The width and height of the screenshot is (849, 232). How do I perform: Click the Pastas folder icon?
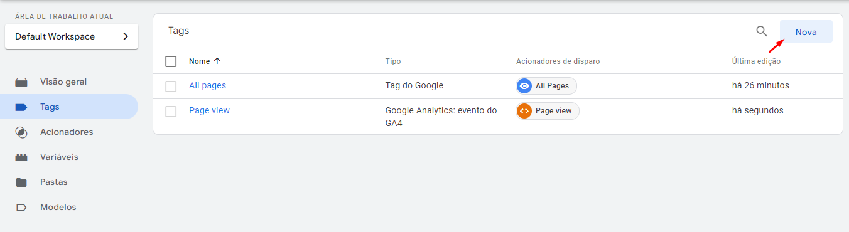click(21, 182)
